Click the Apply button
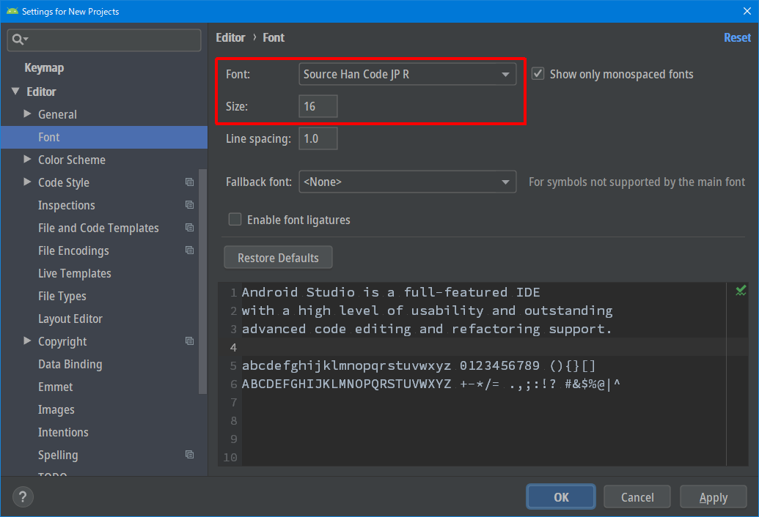 click(713, 497)
